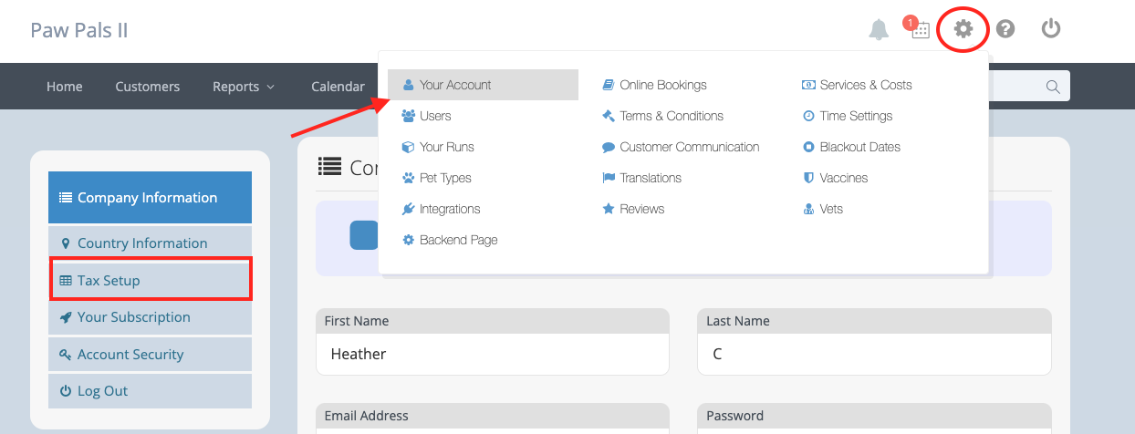
Task: Click the notification bell icon
Action: pos(879,29)
